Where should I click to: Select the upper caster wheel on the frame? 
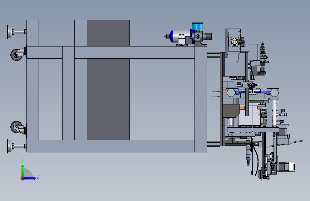click(16, 55)
